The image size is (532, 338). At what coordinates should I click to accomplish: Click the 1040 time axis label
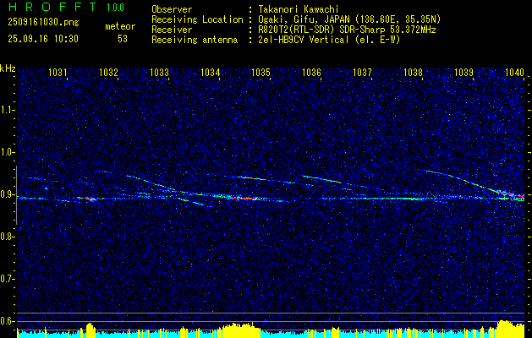[514, 72]
